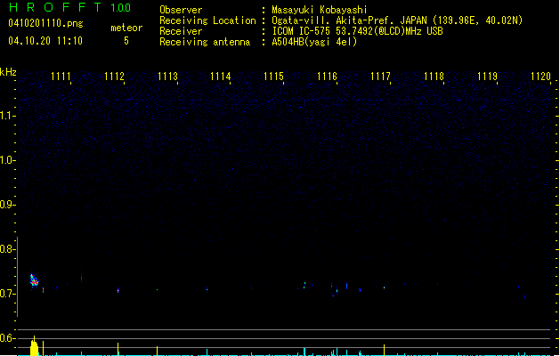
Task: Click the 1114 time axis marker
Action: point(221,77)
